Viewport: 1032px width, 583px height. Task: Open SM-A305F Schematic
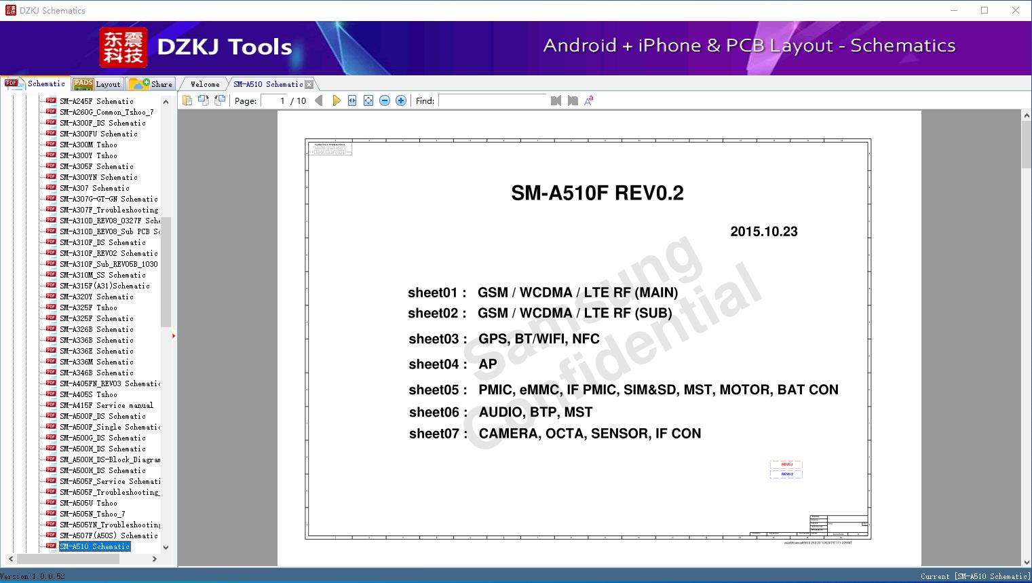pyautogui.click(x=96, y=166)
